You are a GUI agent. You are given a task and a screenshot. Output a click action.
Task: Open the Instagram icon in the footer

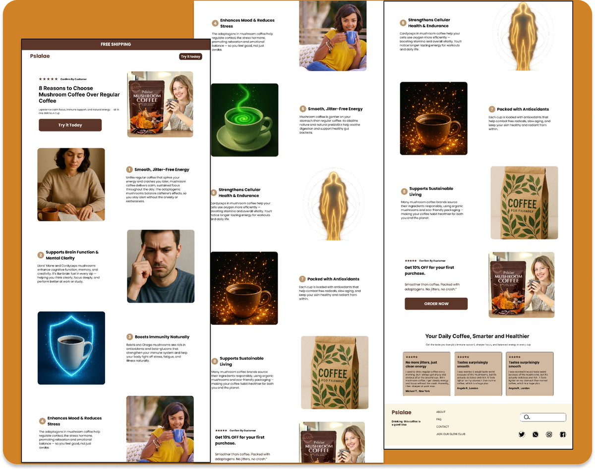(x=549, y=434)
